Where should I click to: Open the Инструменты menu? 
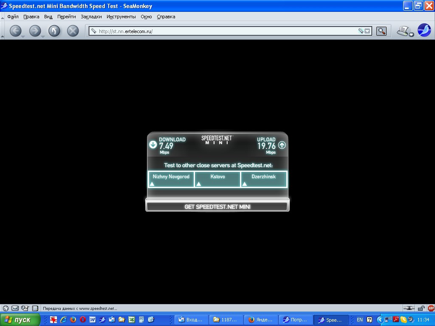(121, 17)
